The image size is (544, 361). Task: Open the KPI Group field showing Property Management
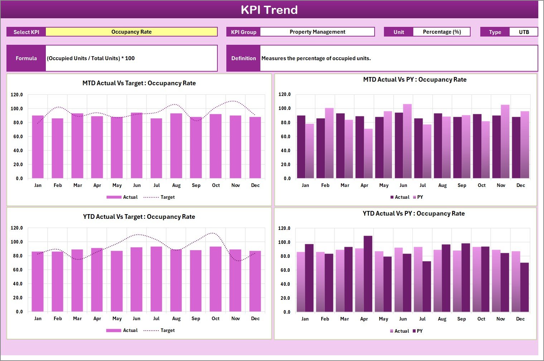(x=317, y=32)
